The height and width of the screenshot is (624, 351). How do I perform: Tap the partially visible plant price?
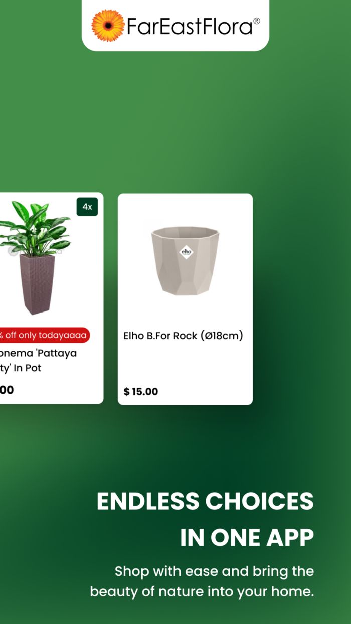click(7, 390)
